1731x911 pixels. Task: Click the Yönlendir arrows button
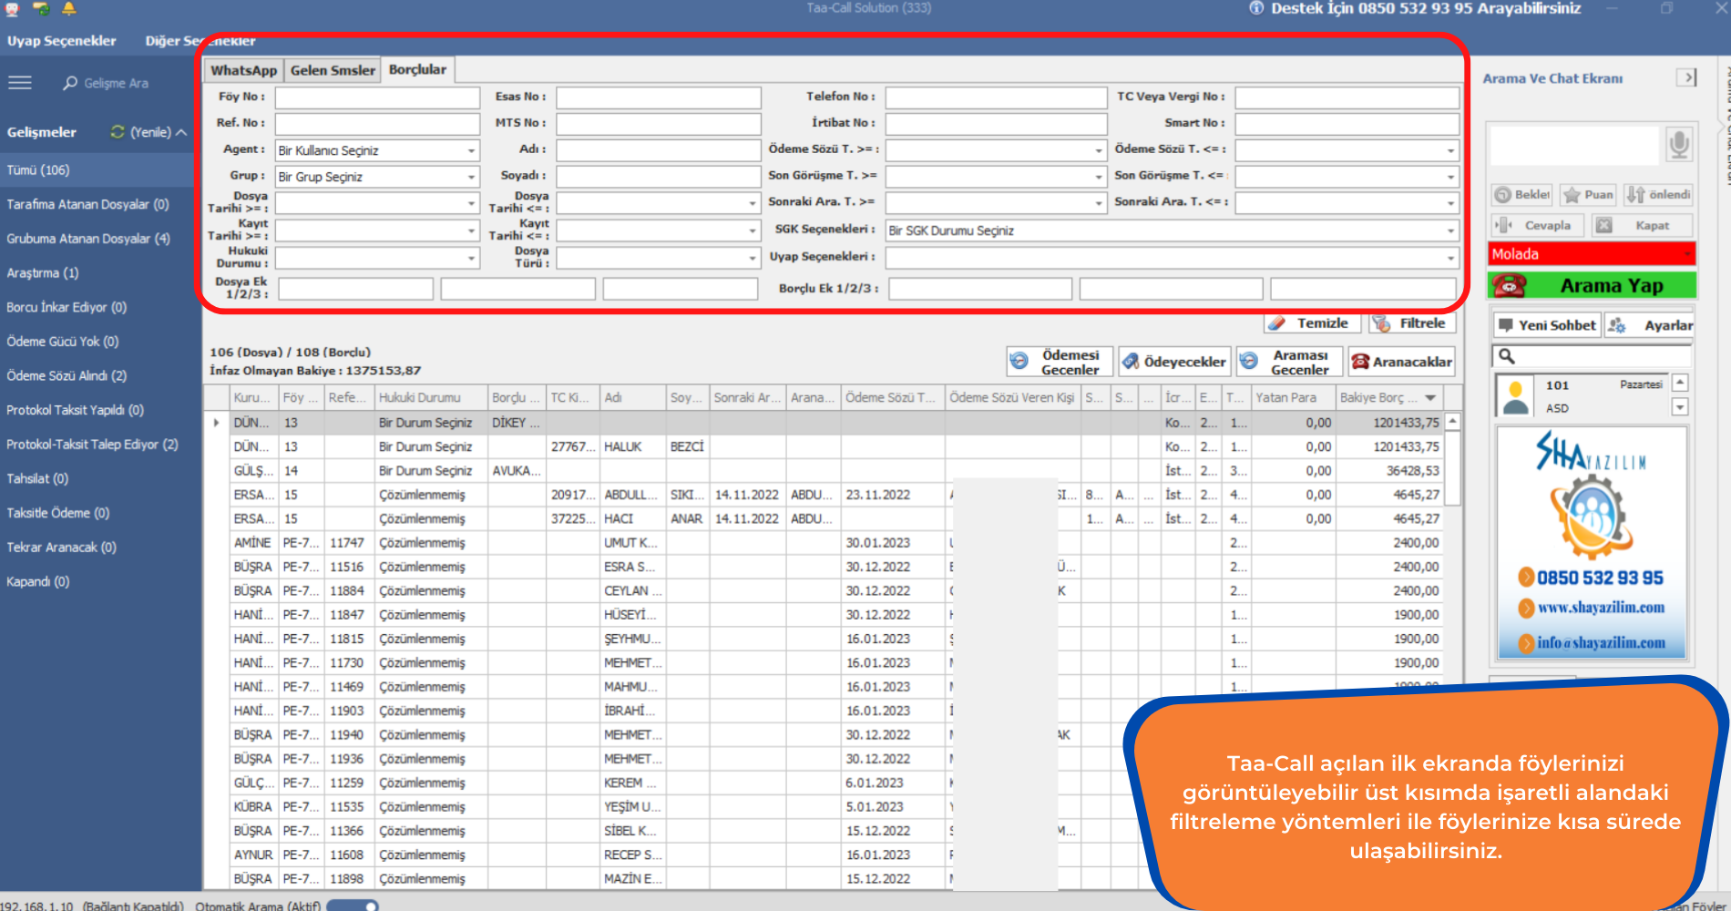pos(1658,195)
